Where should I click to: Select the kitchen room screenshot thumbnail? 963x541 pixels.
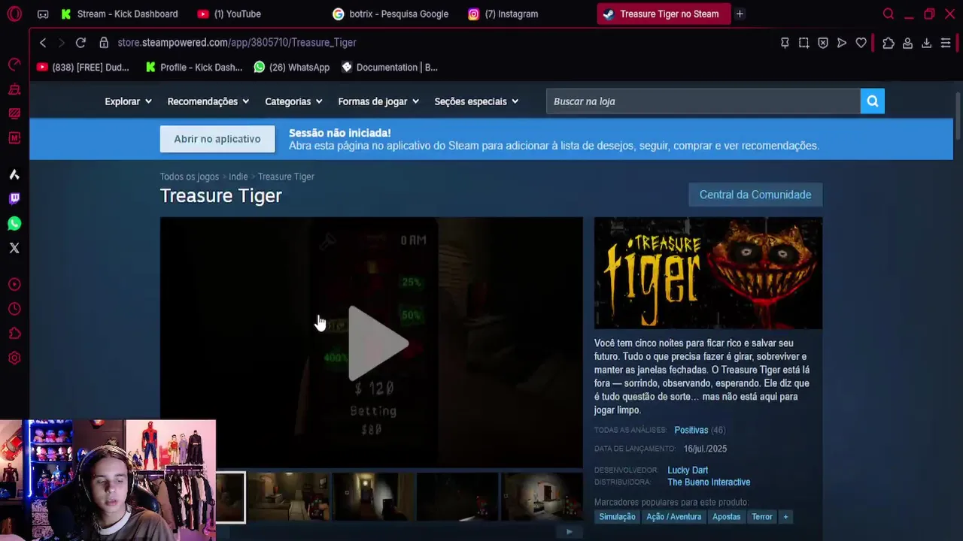(x=542, y=497)
